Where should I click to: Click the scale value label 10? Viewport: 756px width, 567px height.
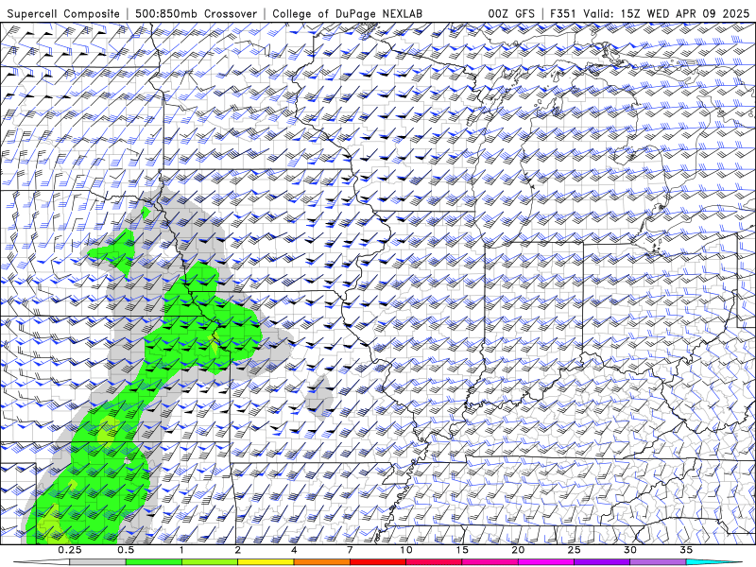coord(406,550)
